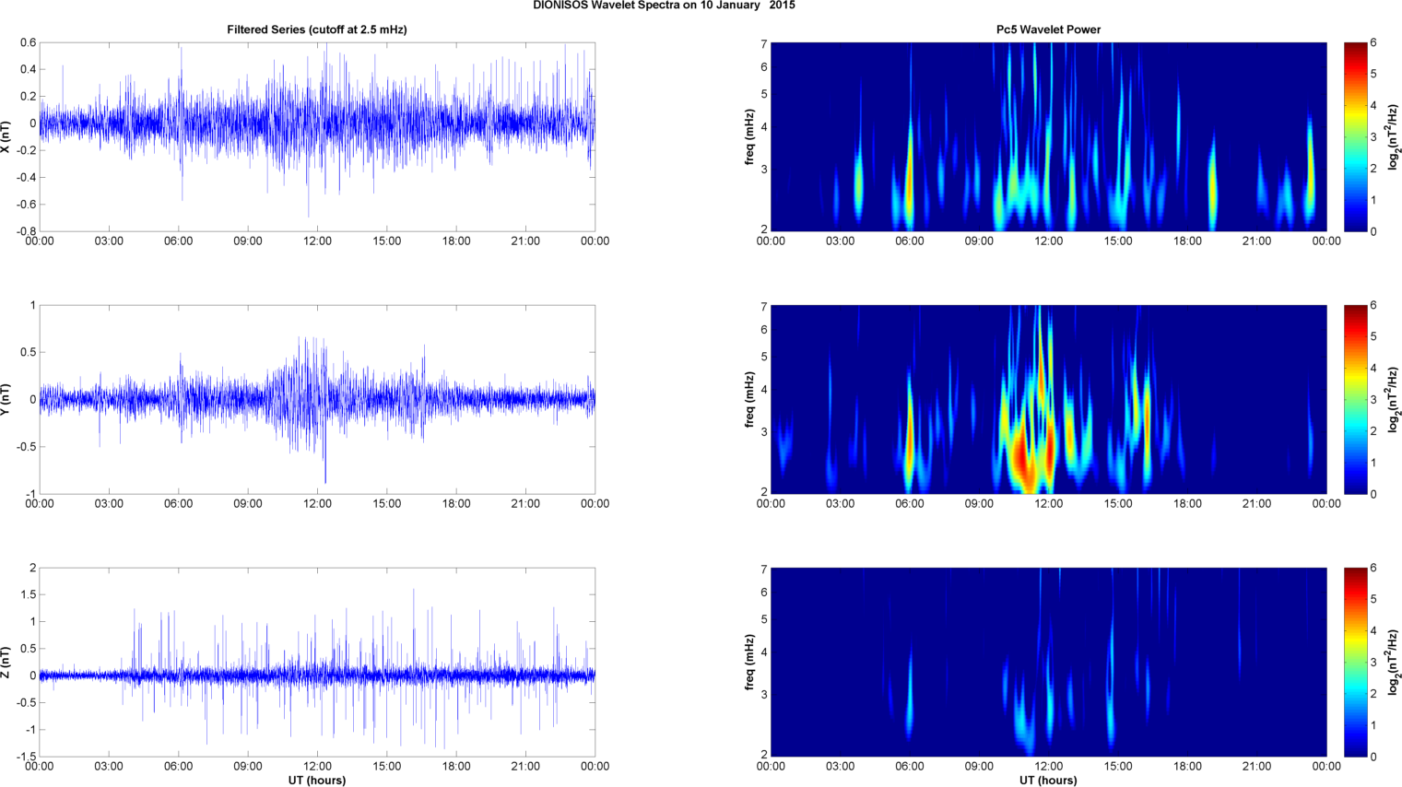Click the X (nT) axis label
Viewport: 1402px width, 787px height.
6,136
